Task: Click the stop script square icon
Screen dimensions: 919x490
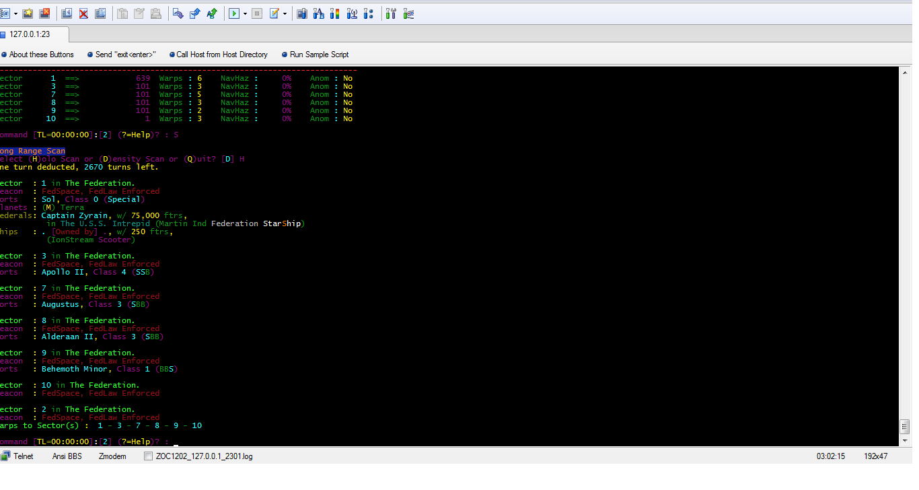Action: point(257,13)
